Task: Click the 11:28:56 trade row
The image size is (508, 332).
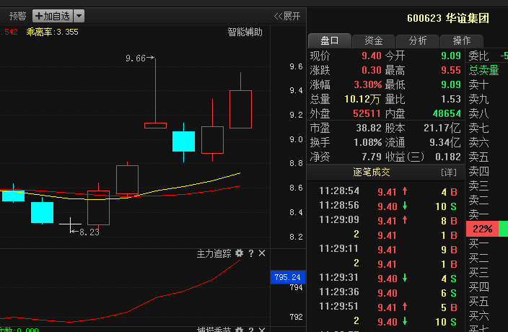Action: [387, 206]
